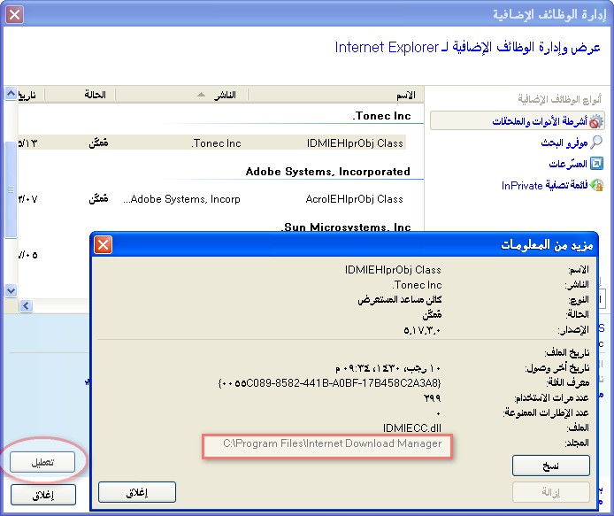Image resolution: width=614 pixels, height=516 pixels.
Task: Click Tonec Inc. publisher cell in list row
Action: click(216, 143)
